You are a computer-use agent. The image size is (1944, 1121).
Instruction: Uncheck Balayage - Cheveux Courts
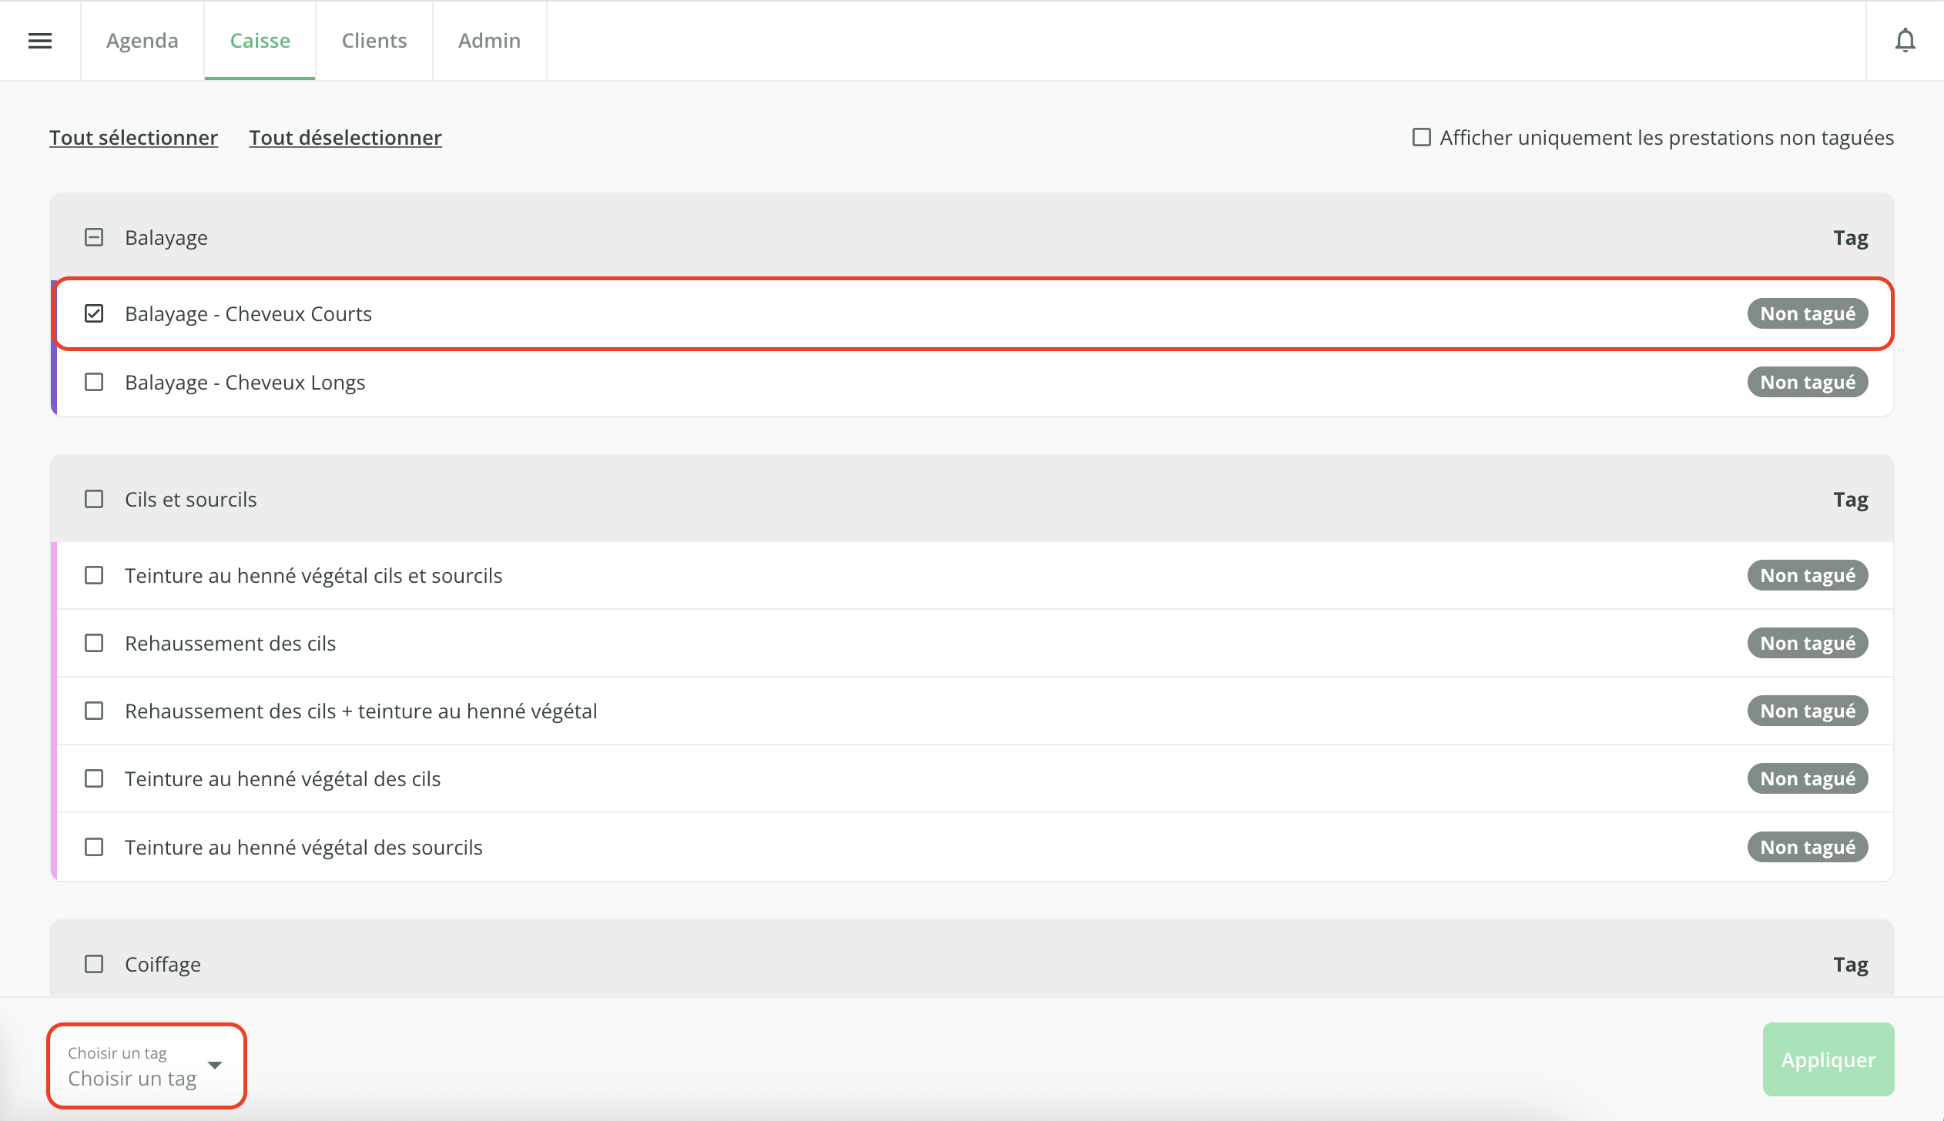click(x=94, y=313)
